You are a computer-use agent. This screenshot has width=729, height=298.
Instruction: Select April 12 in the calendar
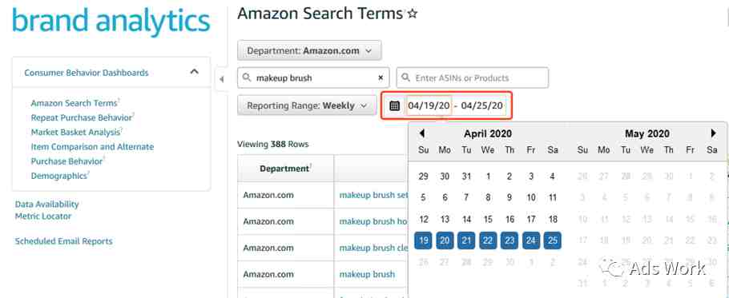[x=424, y=220]
